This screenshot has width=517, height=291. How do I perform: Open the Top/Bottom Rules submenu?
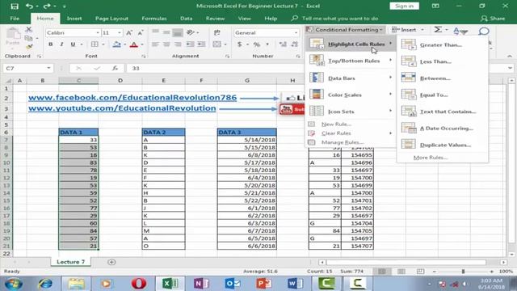tap(351, 61)
